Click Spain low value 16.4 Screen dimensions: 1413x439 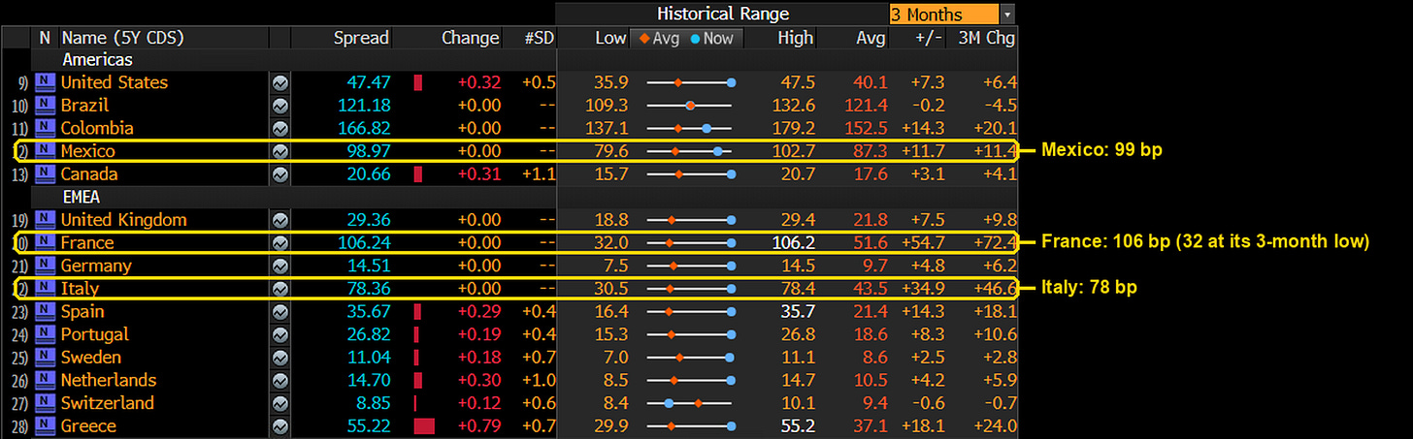point(612,312)
